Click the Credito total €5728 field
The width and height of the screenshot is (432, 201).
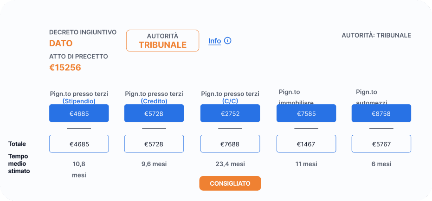click(154, 144)
